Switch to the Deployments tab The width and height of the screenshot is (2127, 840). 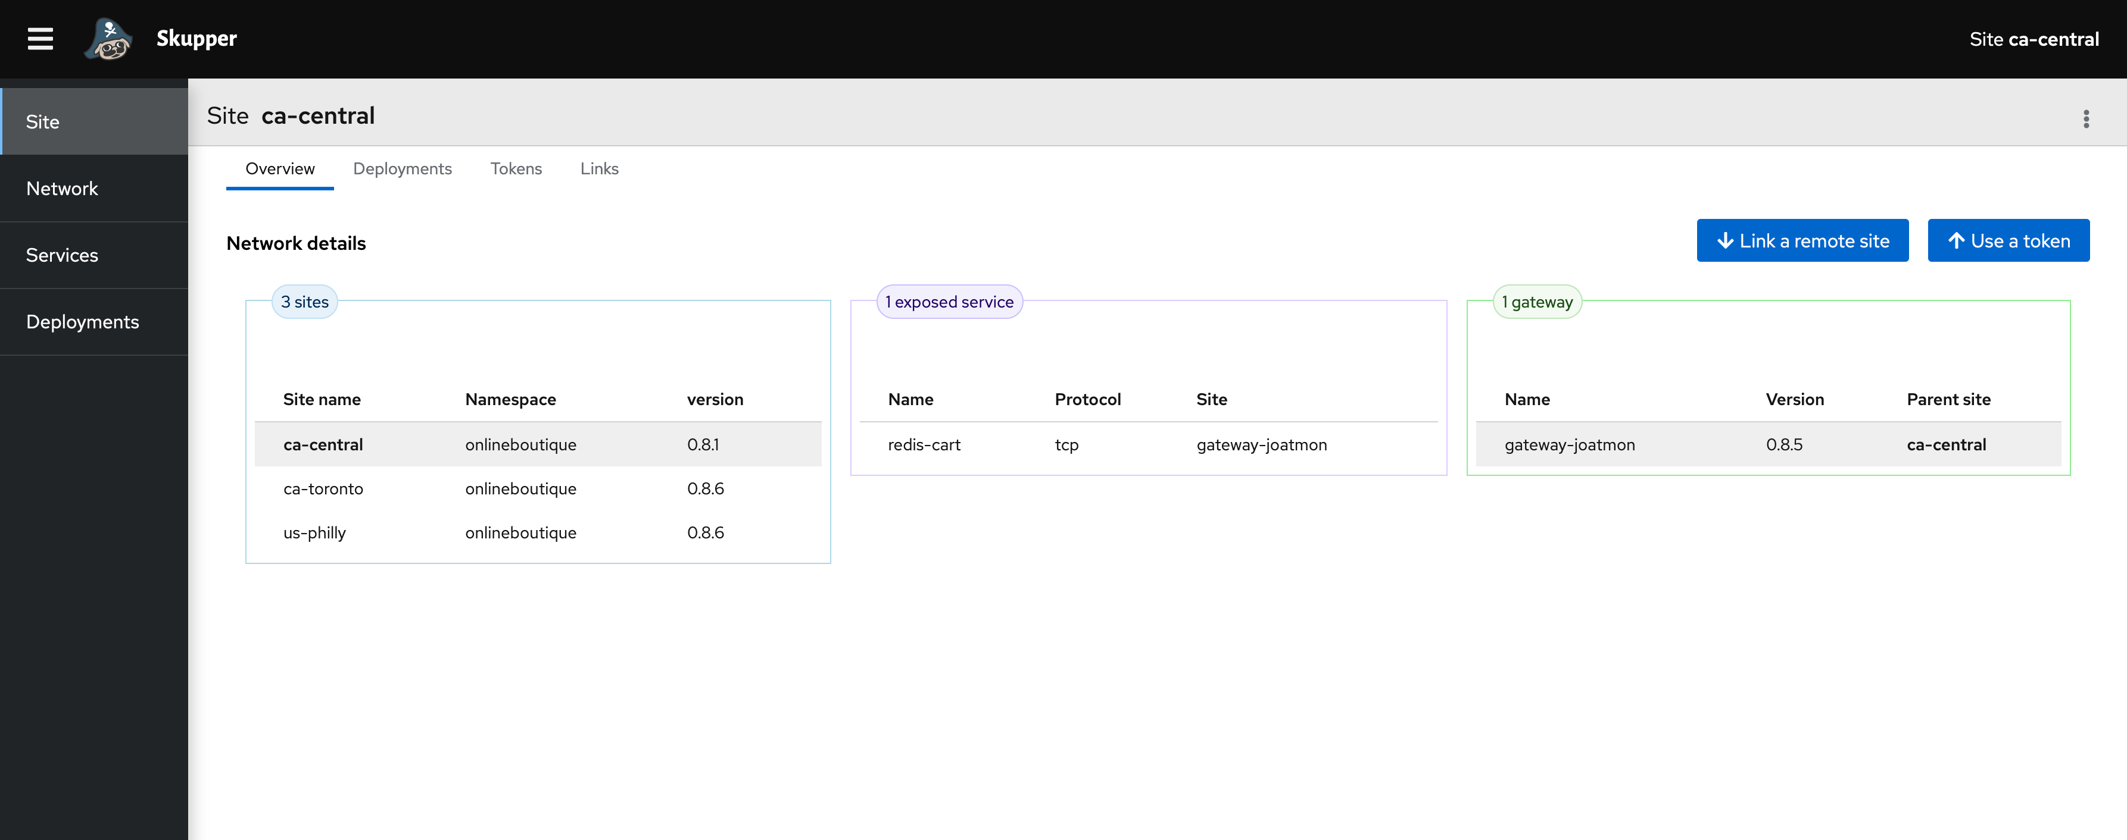point(402,169)
